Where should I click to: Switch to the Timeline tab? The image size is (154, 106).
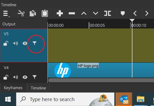point(38,88)
